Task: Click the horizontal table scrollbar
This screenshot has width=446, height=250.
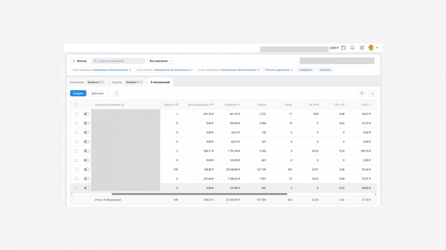Action: 199,194
